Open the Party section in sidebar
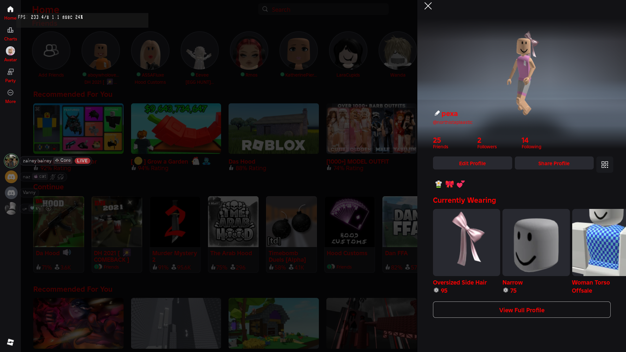Image resolution: width=626 pixels, height=352 pixels. pyautogui.click(x=10, y=75)
